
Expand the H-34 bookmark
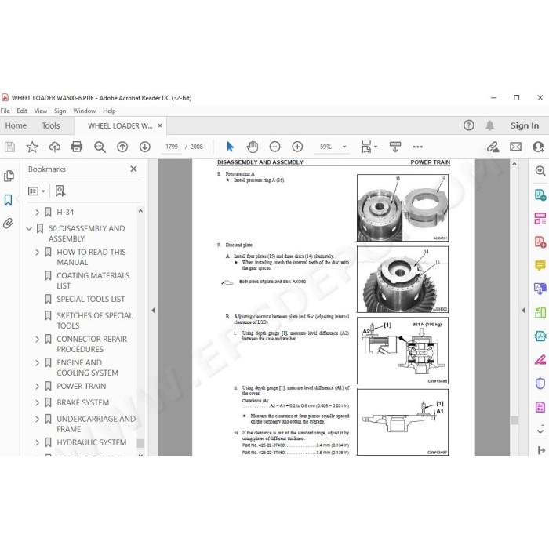[37, 213]
